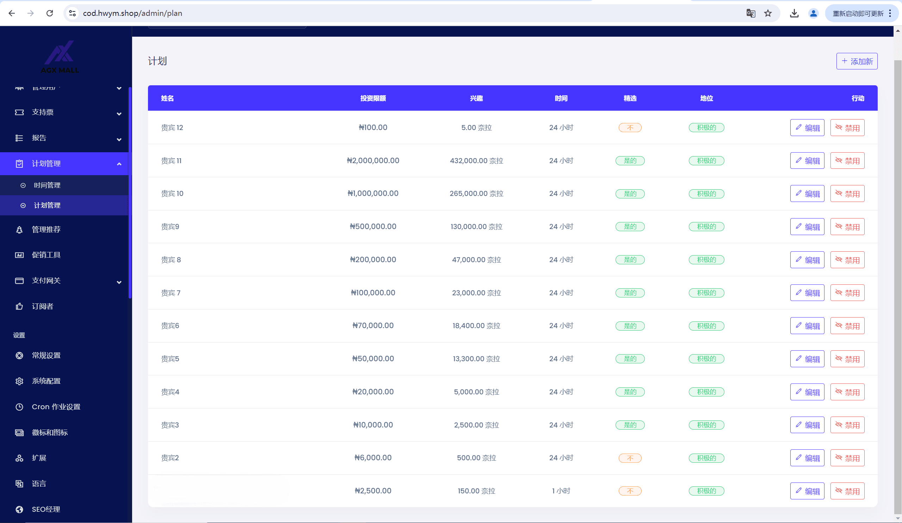Click the Chrome profile avatar icon
The width and height of the screenshot is (902, 523).
coord(813,13)
